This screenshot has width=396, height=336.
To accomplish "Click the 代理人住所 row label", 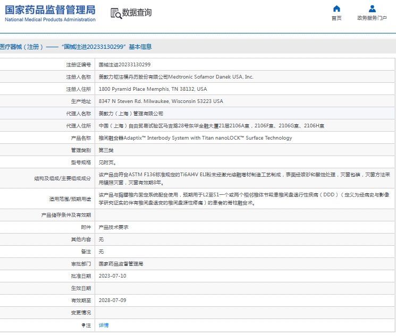I will (x=78, y=126).
